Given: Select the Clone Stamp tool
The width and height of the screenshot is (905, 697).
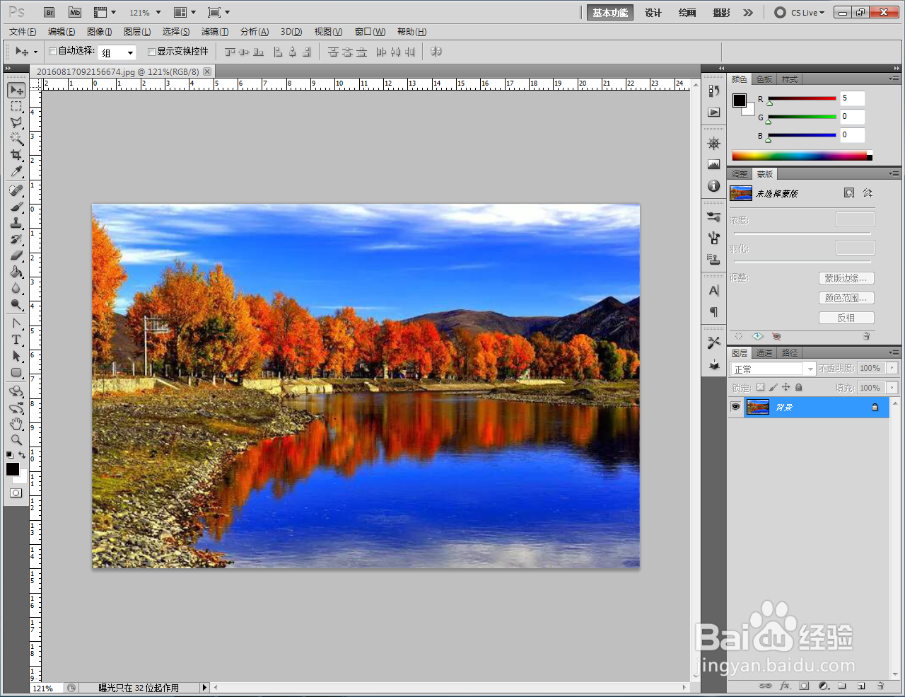Looking at the screenshot, I should pos(16,223).
